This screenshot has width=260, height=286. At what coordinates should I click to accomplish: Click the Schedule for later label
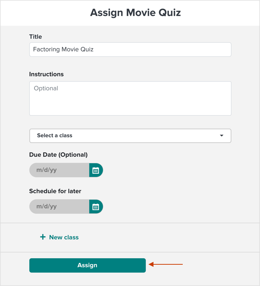coord(55,191)
